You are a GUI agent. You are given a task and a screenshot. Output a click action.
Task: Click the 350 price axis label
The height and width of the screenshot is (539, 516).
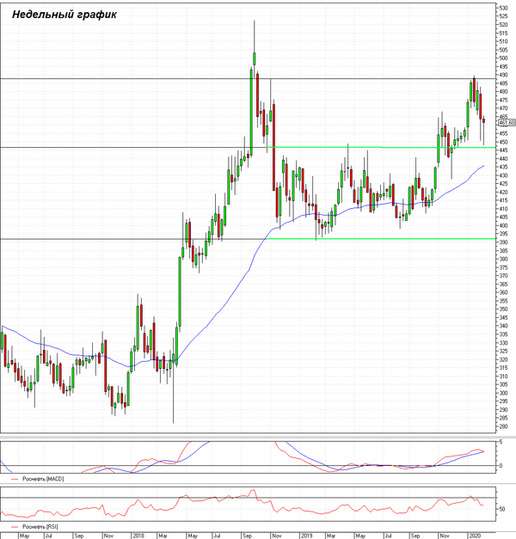pos(503,309)
